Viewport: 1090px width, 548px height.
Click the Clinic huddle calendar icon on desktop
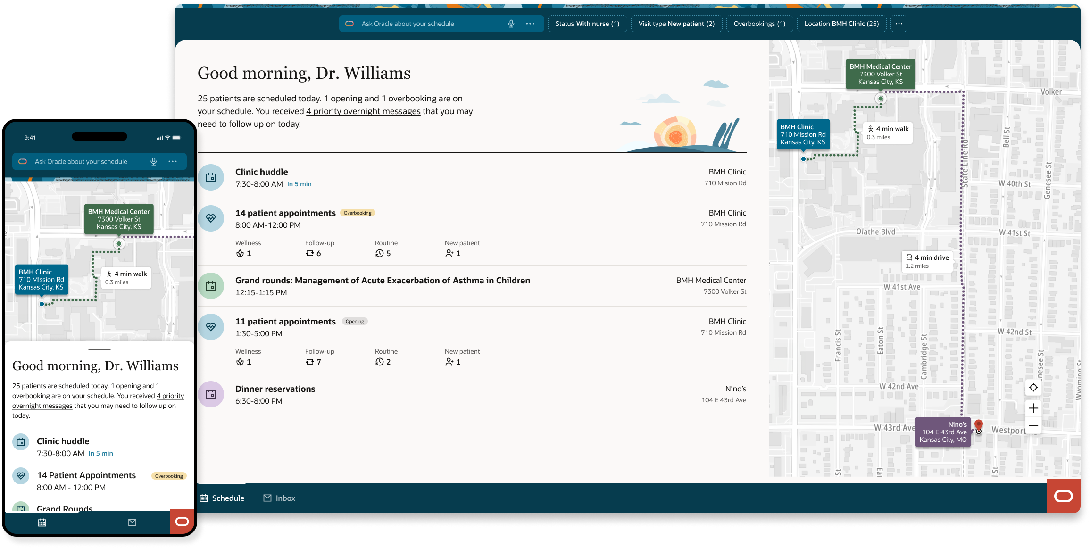(x=211, y=177)
